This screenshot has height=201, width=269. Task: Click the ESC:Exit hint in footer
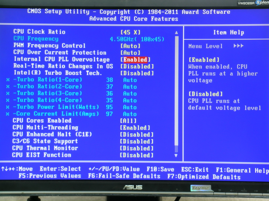pos(195,170)
